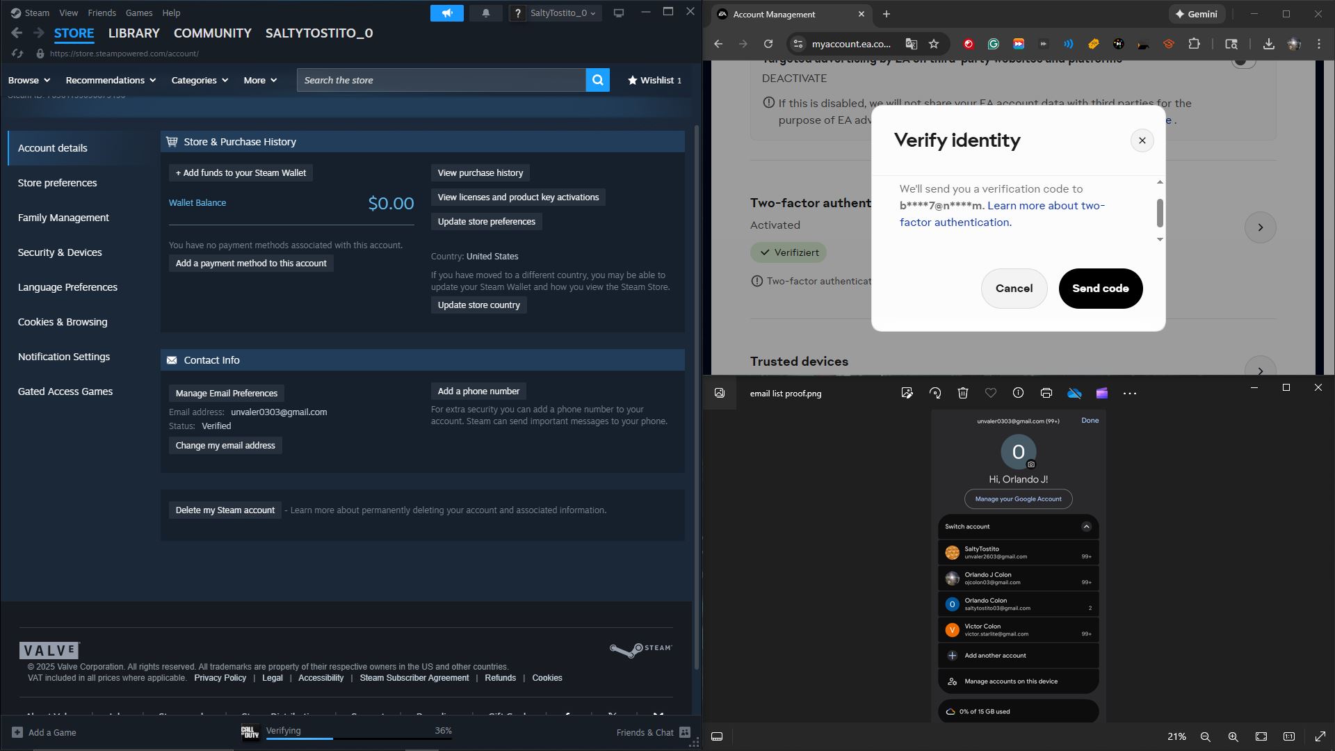This screenshot has height=751, width=1335.
Task: Open the LIBRARY tab in Steam
Action: (133, 33)
